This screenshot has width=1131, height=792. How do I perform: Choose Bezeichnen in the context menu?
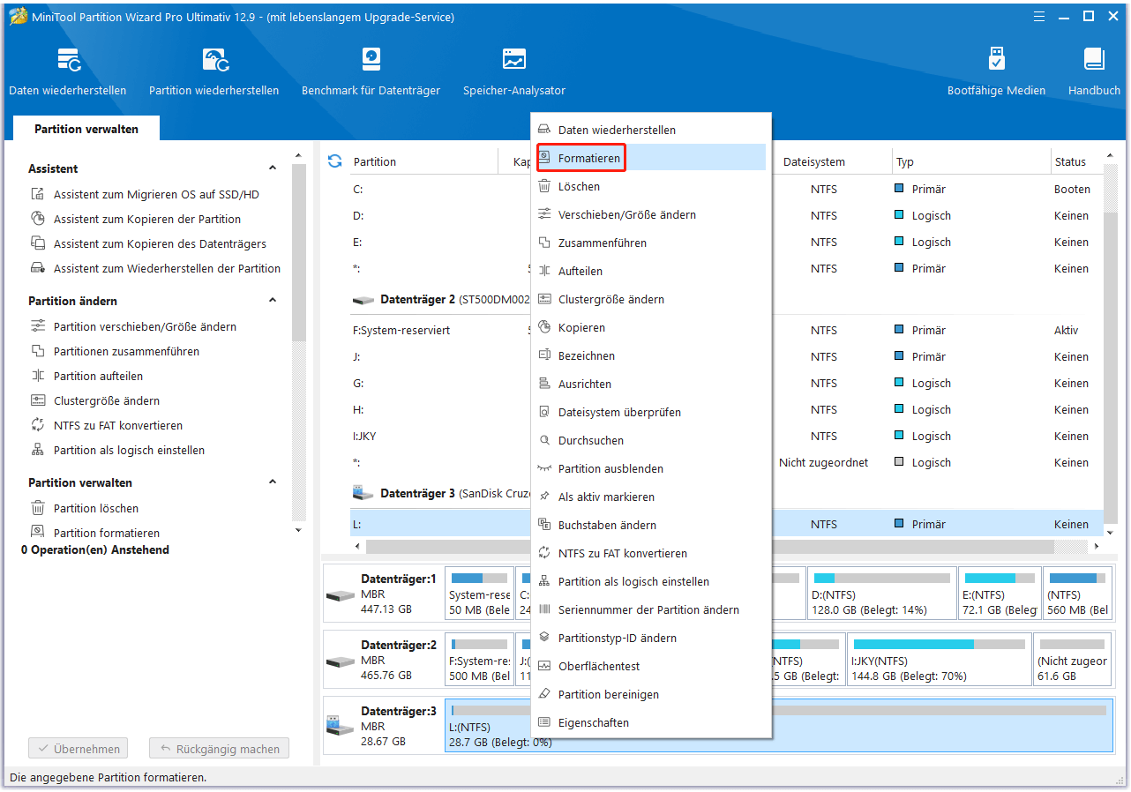(651, 355)
